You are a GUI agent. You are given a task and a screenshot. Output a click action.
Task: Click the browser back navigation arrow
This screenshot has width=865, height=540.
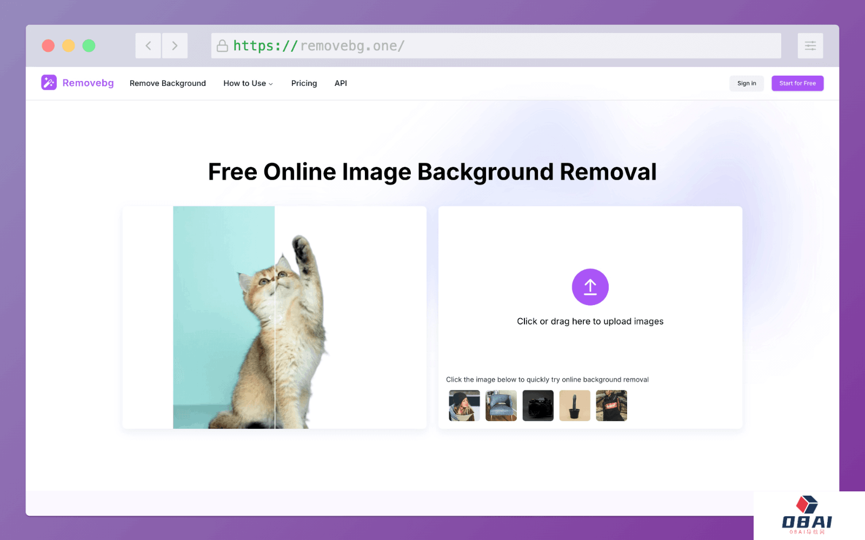[148, 45]
